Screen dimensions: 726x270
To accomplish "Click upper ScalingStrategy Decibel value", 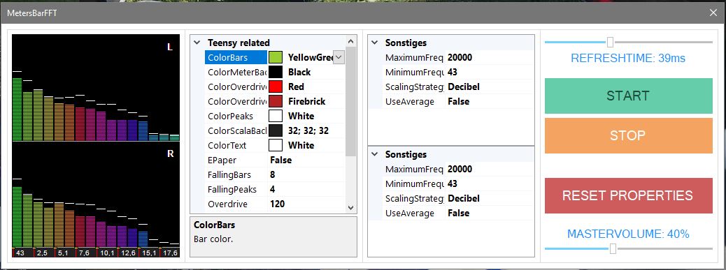I will 464,87.
